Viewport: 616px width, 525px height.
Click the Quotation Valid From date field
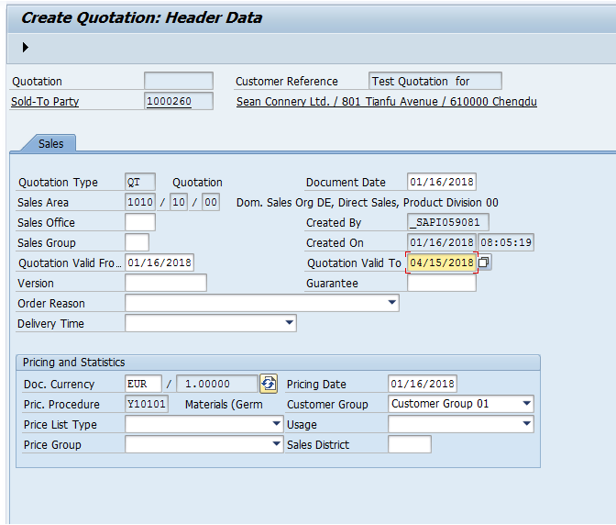point(159,262)
